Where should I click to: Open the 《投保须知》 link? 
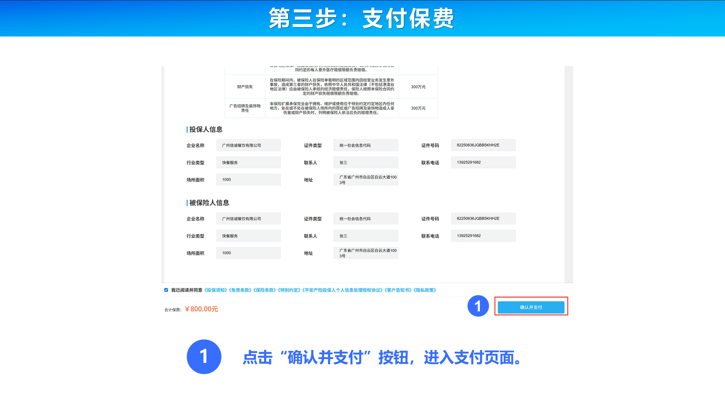pyautogui.click(x=216, y=290)
